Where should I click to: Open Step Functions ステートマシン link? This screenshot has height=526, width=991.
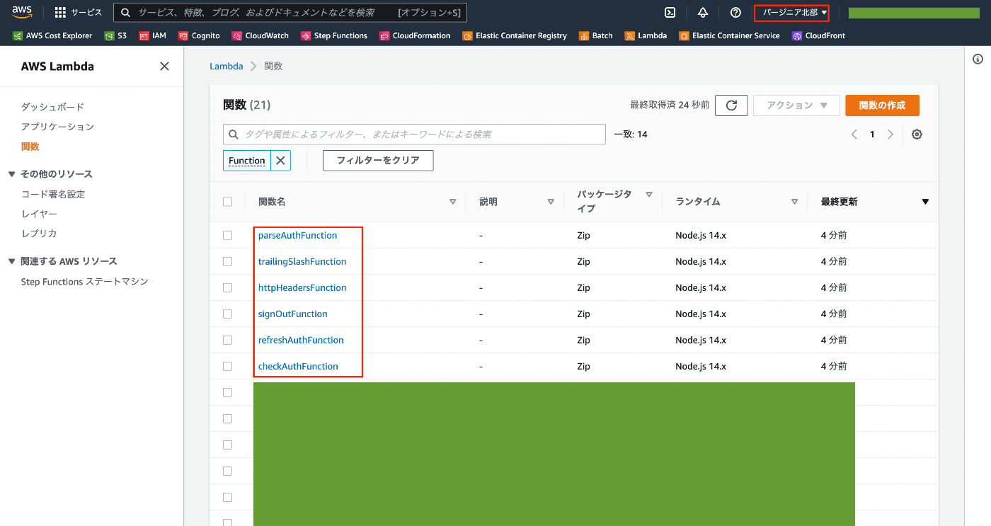(85, 282)
